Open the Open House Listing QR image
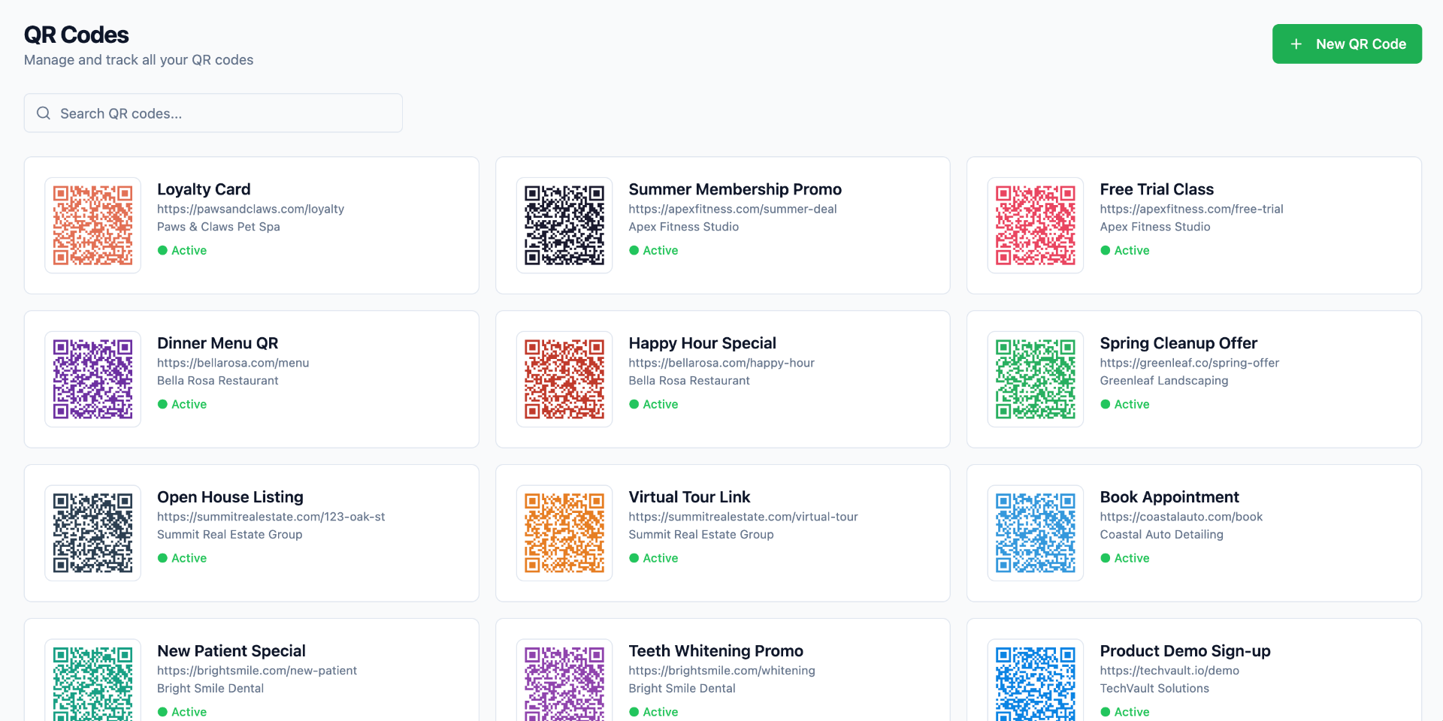The width and height of the screenshot is (1443, 721). (93, 533)
